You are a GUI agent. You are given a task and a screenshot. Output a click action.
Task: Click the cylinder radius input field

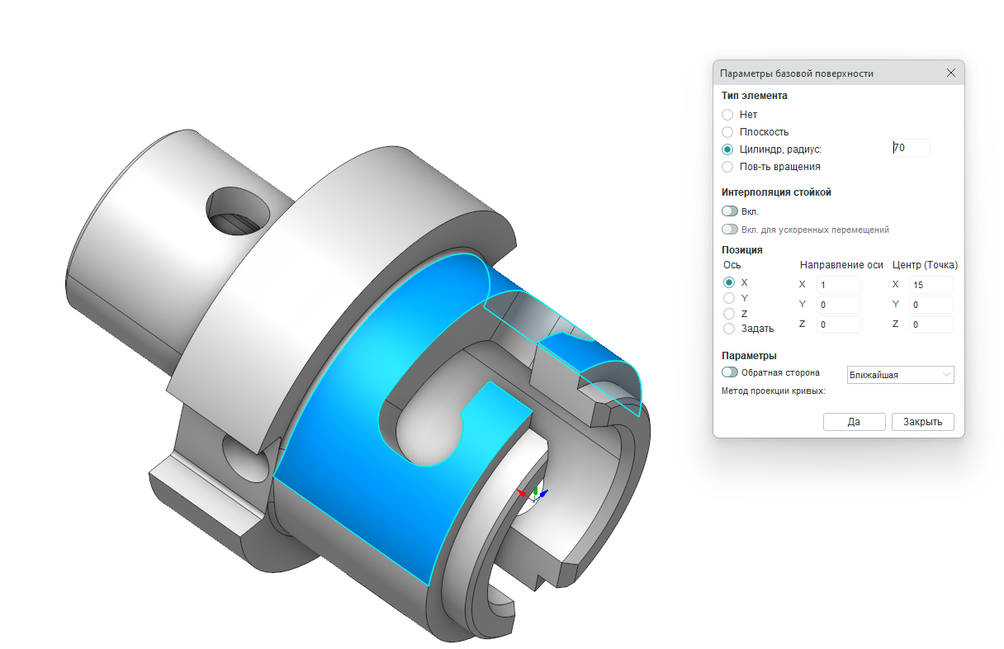tap(910, 149)
